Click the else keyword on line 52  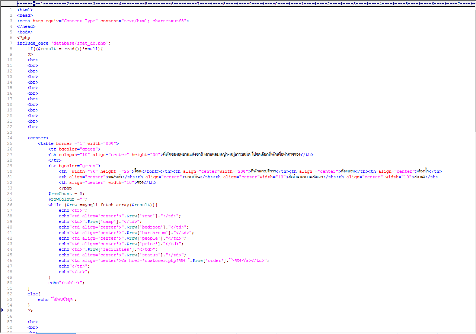point(32,294)
